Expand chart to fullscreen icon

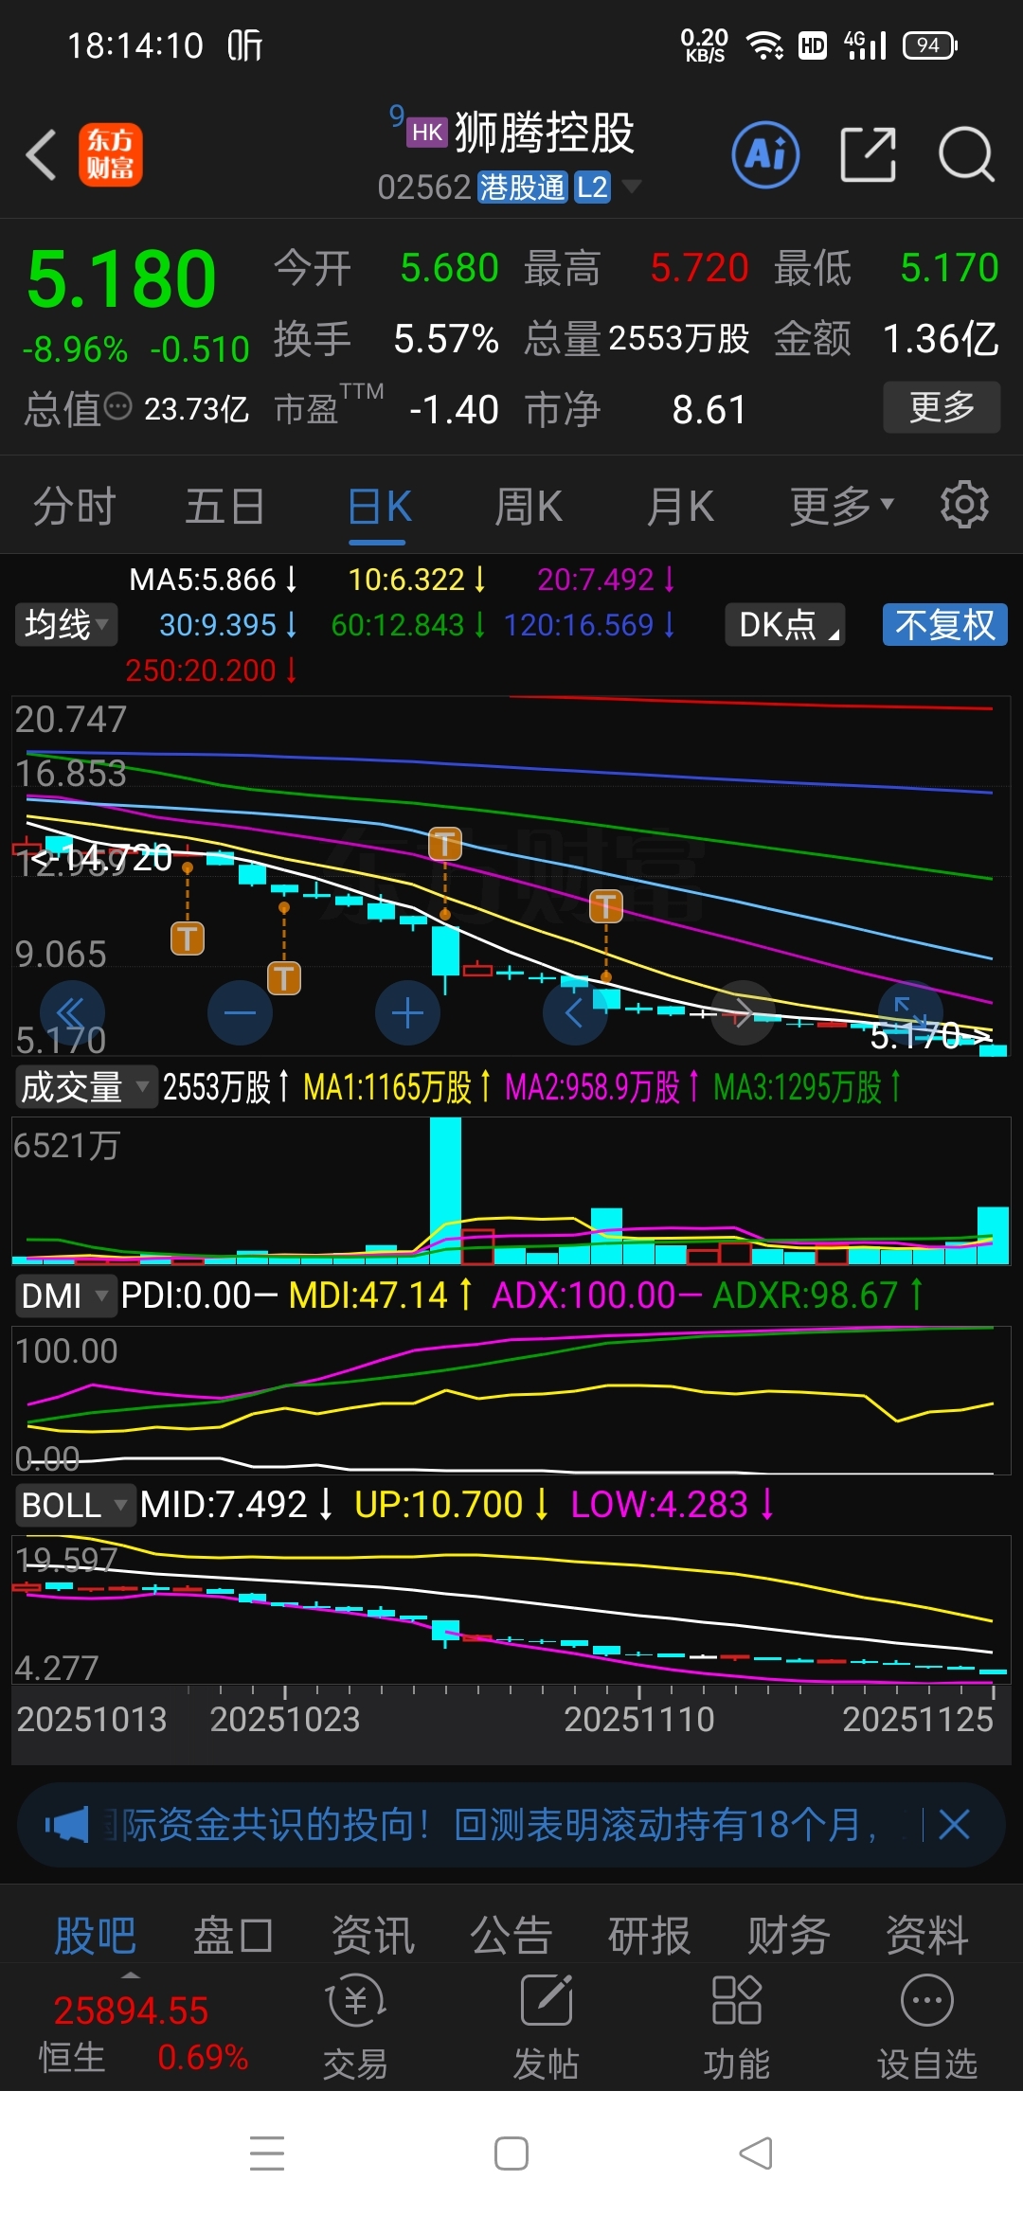coord(910,1012)
